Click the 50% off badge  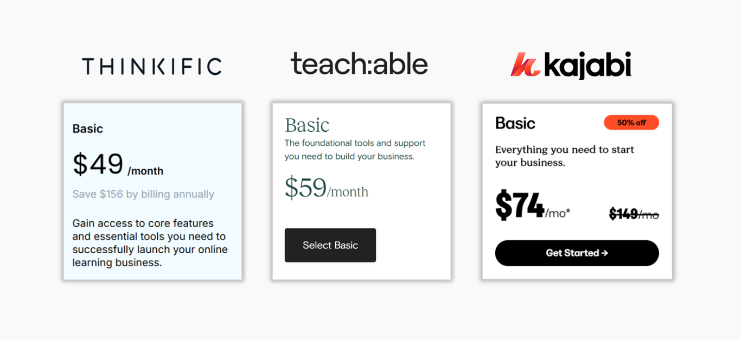[631, 123]
